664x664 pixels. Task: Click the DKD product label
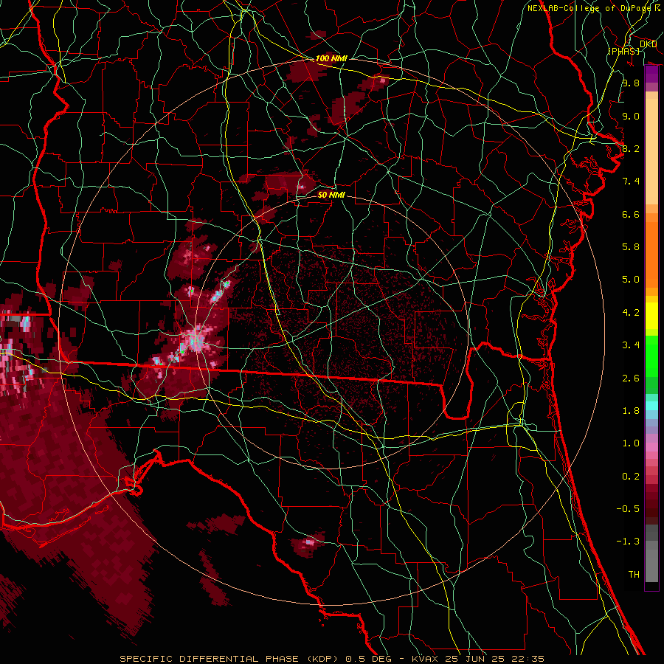pyautogui.click(x=649, y=44)
